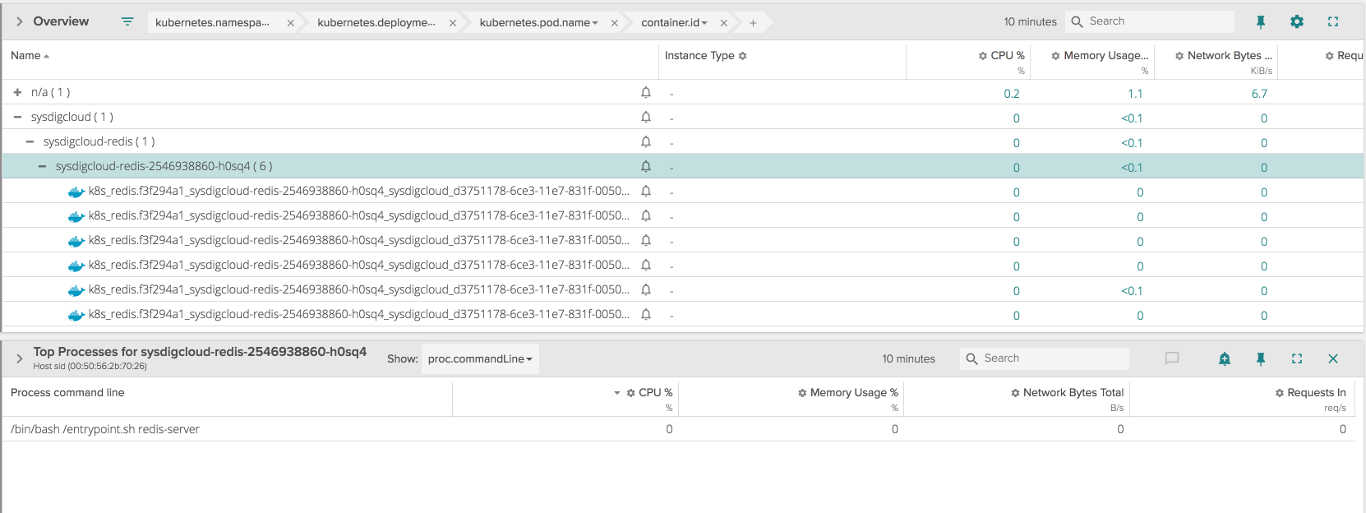The width and height of the screenshot is (1366, 513).
Task: Click the 1.1 memory usage value
Action: pyautogui.click(x=1135, y=94)
